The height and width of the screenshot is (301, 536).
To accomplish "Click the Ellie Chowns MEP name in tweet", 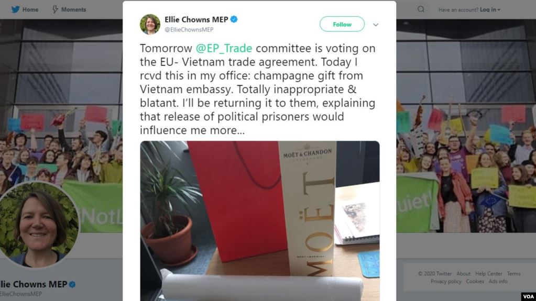I will pyautogui.click(x=196, y=19).
